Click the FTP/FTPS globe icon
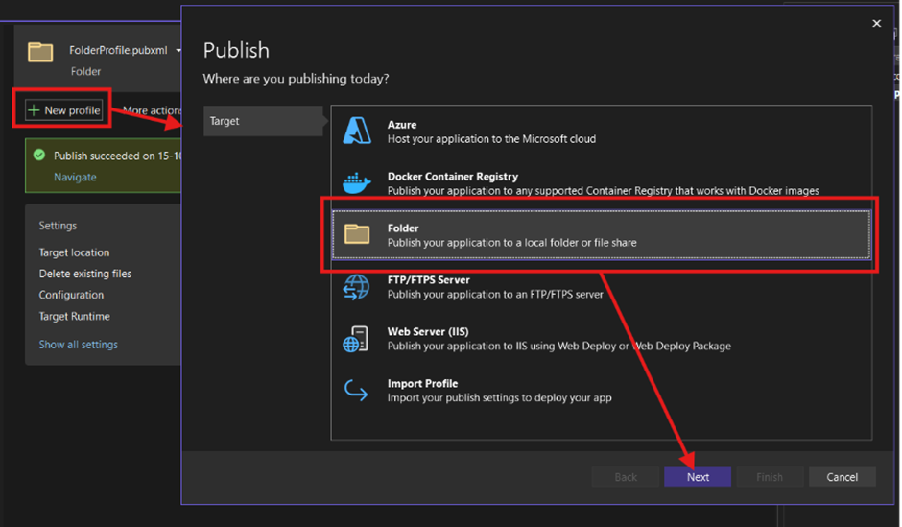 (357, 286)
